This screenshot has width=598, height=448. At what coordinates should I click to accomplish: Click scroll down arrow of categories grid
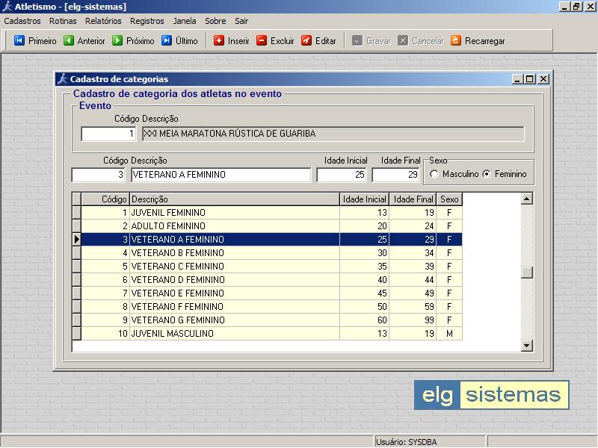click(x=527, y=346)
